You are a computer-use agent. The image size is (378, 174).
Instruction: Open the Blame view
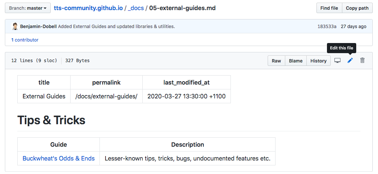pos(295,61)
